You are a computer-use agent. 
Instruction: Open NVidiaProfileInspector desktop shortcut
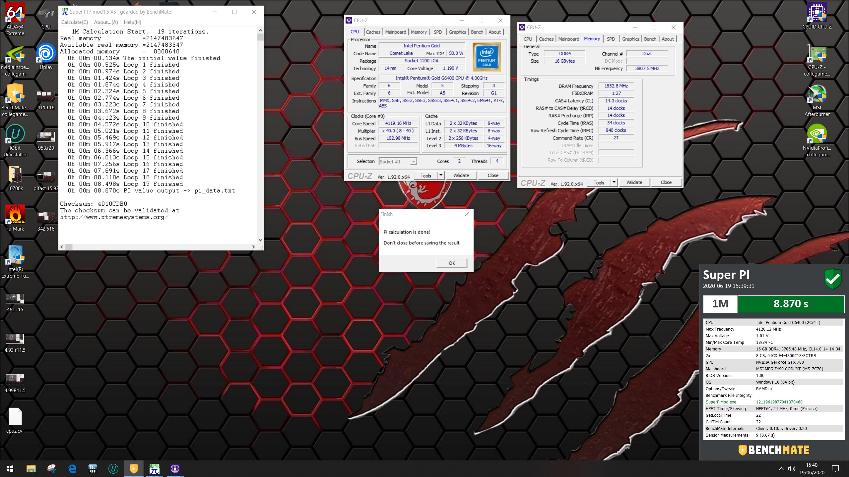coord(817,141)
